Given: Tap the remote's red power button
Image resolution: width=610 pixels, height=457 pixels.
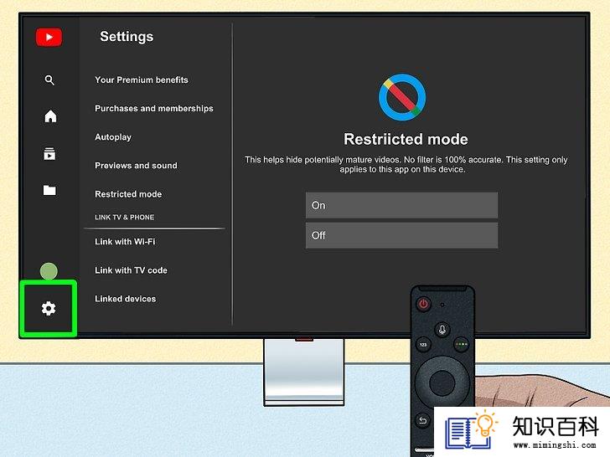Looking at the screenshot, I should pos(423,304).
